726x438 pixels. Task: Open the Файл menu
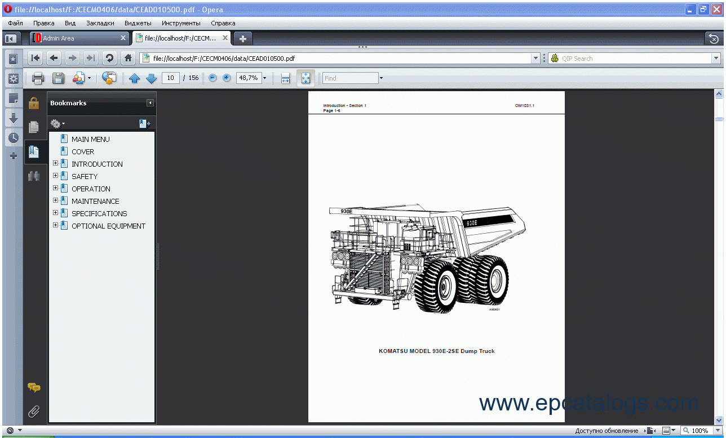pos(16,23)
